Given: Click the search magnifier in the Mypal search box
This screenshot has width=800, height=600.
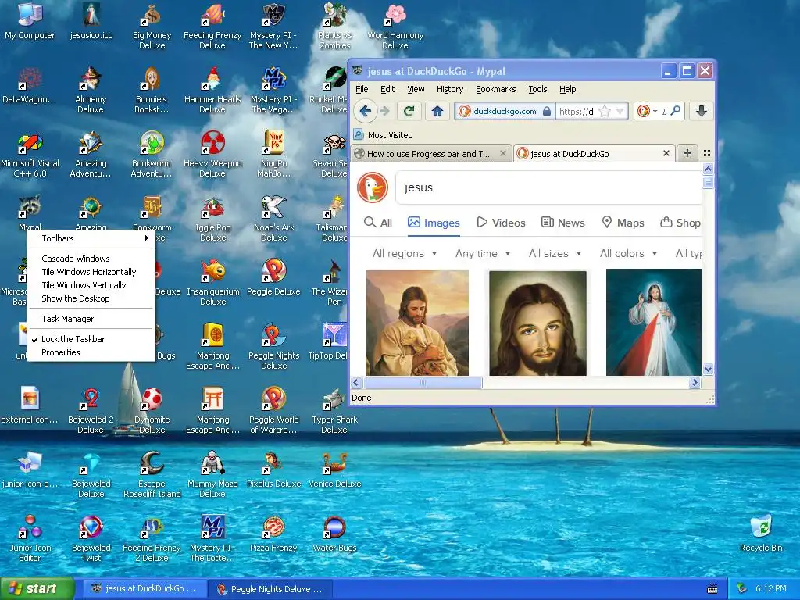Looking at the screenshot, I should coord(676,111).
